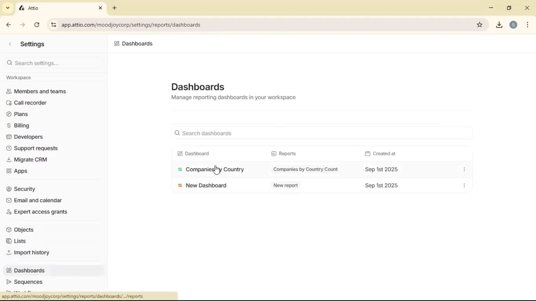Open the tab search dropdown at top-left
The height and width of the screenshot is (301, 536).
click(x=8, y=8)
